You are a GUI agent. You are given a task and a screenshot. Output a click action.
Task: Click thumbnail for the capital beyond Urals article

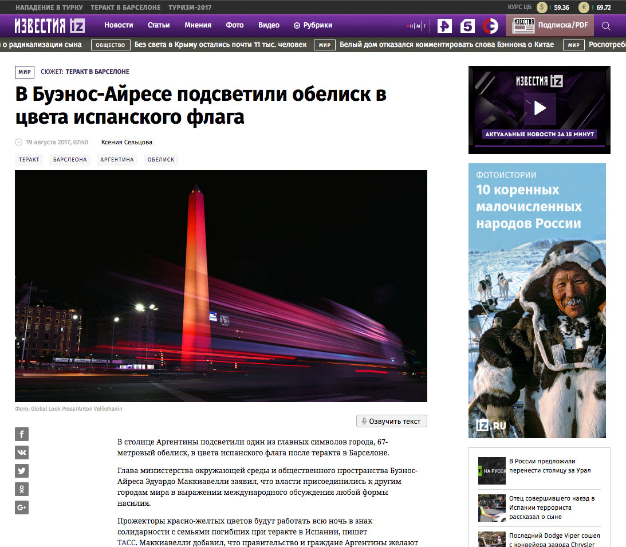(492, 471)
